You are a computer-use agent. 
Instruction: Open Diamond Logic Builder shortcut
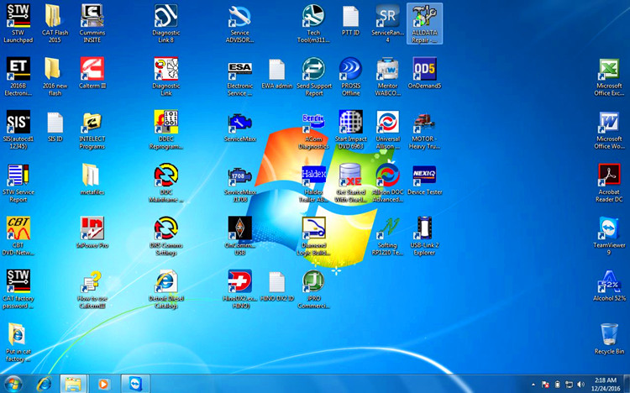click(313, 236)
